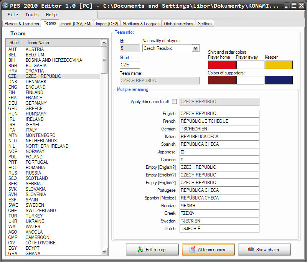This screenshot has height=262, width=307.
Task: Click the Chinese name input field
Action: coord(219,160)
